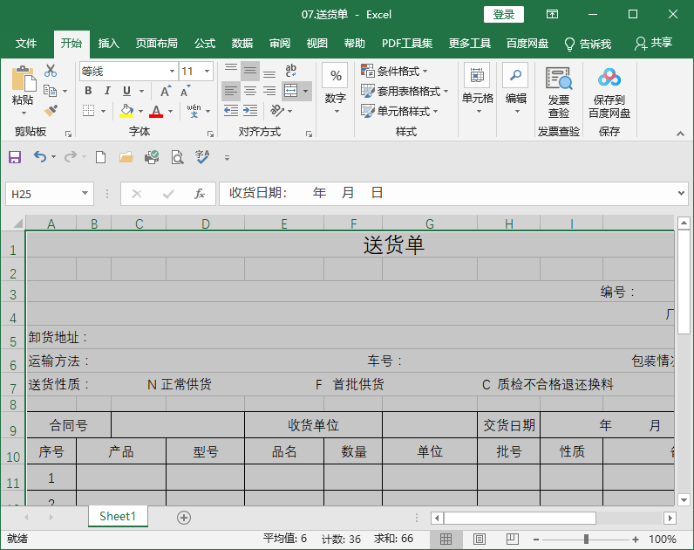Toggle Underline formatting
The width and height of the screenshot is (694, 550).
coord(126,91)
